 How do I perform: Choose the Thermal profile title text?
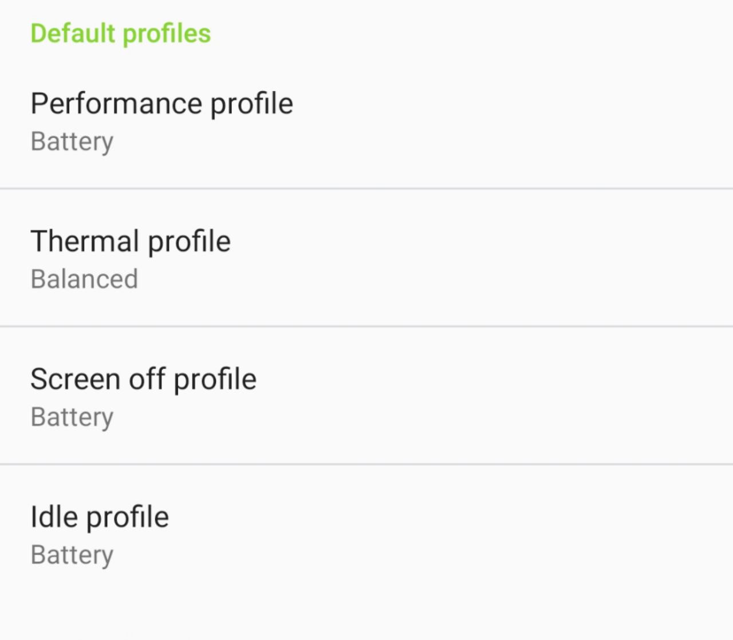click(131, 242)
